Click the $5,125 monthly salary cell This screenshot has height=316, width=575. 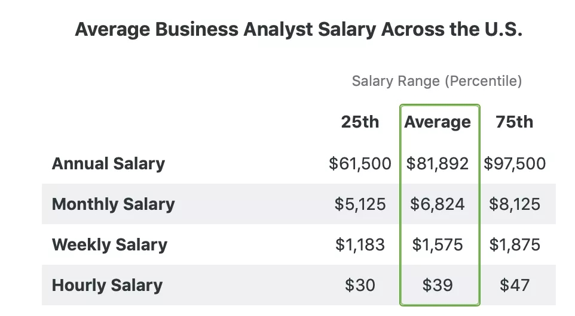360,205
